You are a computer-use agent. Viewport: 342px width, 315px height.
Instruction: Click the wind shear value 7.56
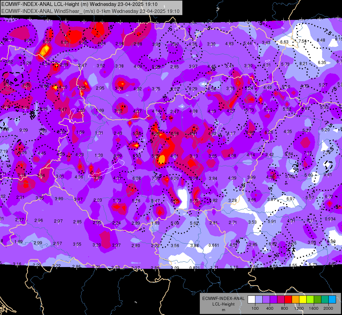(302, 41)
